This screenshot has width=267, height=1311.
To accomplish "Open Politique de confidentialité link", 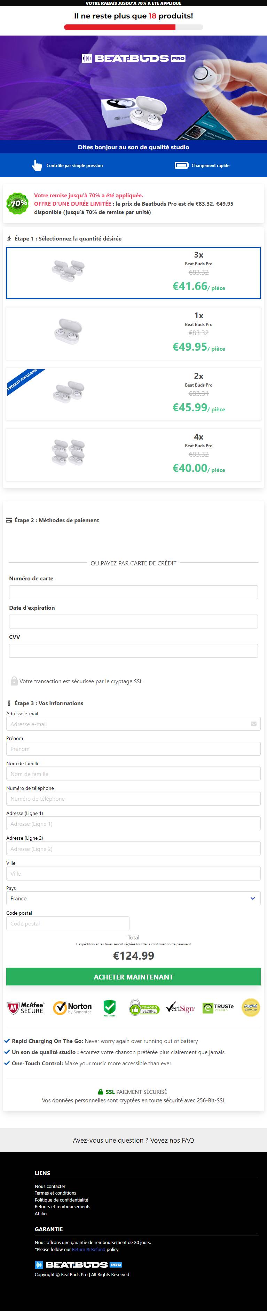I will pos(61,1199).
